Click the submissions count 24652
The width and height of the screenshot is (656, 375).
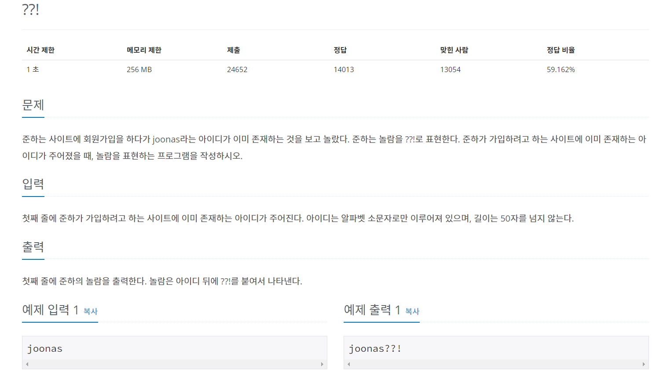(237, 69)
